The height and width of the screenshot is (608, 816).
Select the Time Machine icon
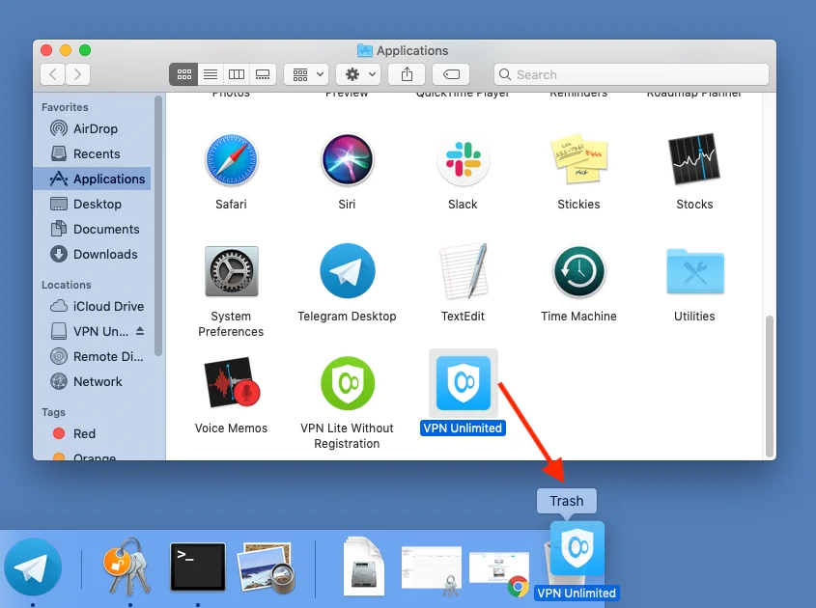[x=578, y=271]
